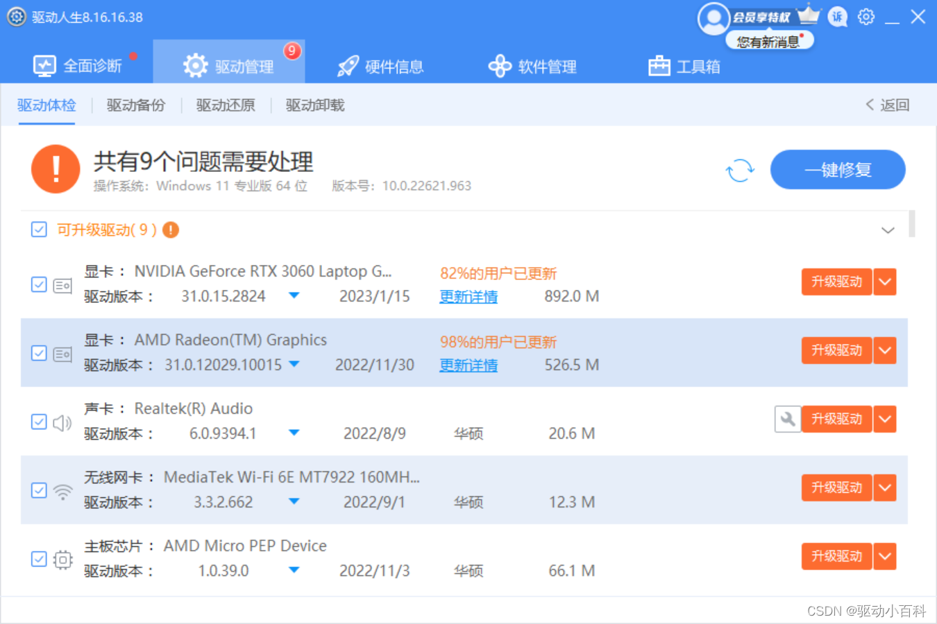Open the 工具箱 tab

click(684, 67)
